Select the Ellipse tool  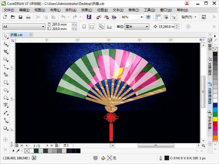pyautogui.click(x=6, y=90)
